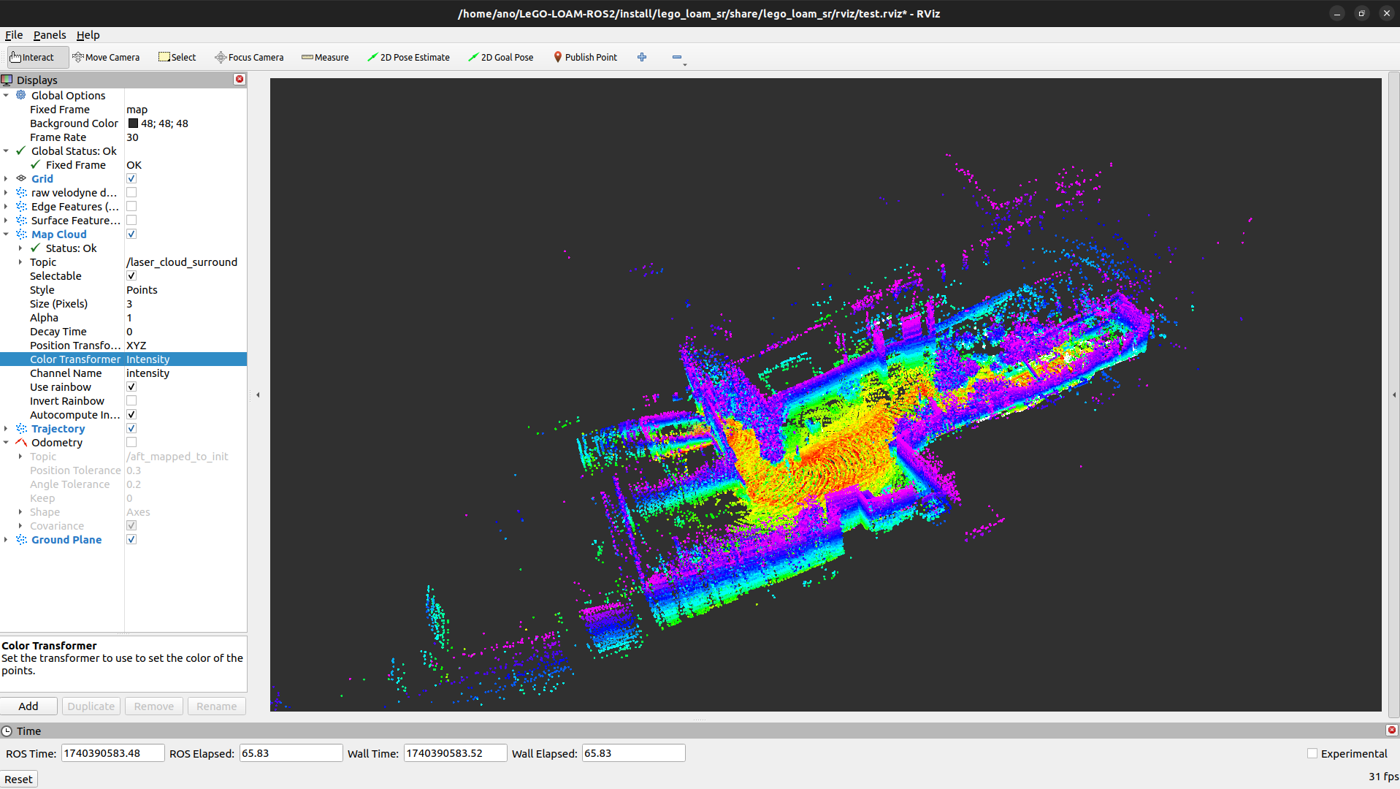The width and height of the screenshot is (1400, 789).
Task: Click the Remove display button
Action: click(154, 706)
